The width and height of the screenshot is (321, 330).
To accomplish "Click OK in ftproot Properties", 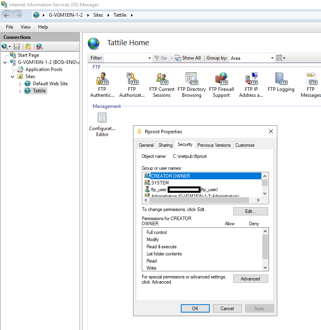I will [195, 308].
